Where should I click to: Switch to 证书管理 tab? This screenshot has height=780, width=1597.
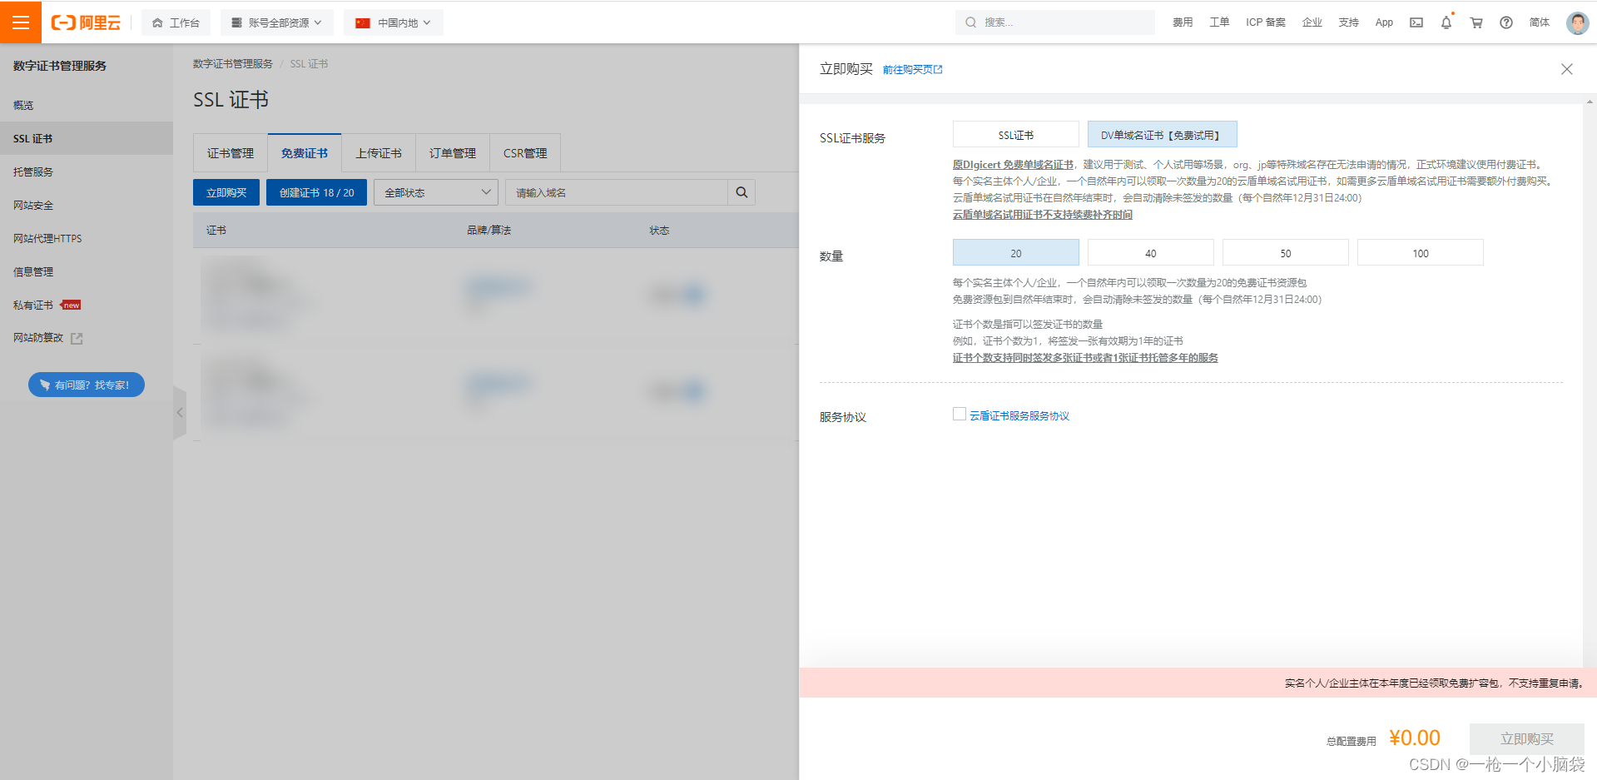[x=231, y=153]
